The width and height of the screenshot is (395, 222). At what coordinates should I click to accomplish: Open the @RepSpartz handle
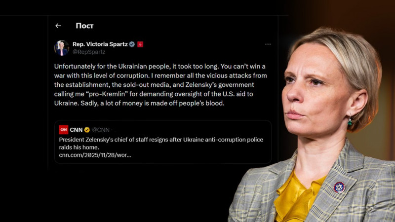89,51
